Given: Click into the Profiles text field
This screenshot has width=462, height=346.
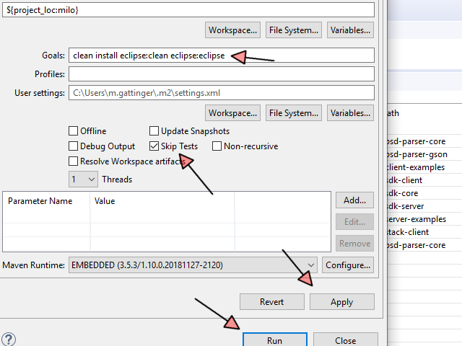Looking at the screenshot, I should (x=222, y=74).
